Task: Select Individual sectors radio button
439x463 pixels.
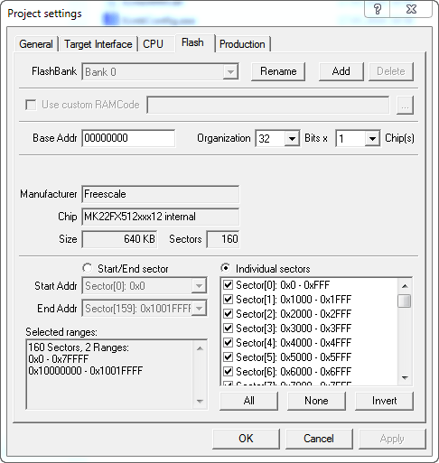Action: 226,268
